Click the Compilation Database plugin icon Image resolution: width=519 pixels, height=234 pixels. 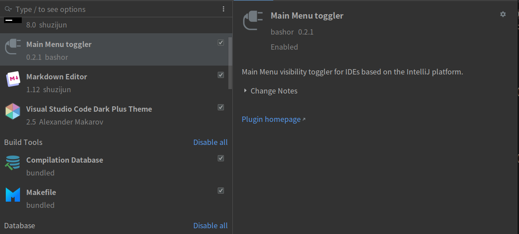pyautogui.click(x=13, y=163)
